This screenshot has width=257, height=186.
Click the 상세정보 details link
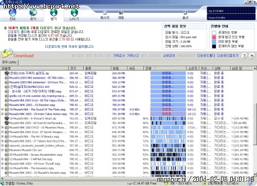169,55
